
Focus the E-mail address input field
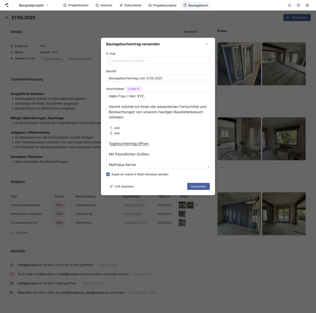click(x=158, y=61)
